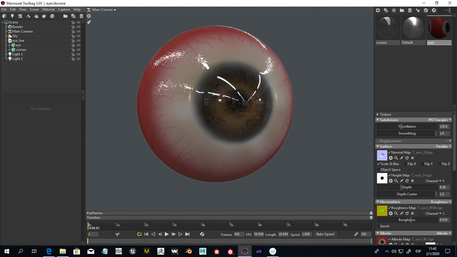Screen dimensions: 457x257
Task: Add a new light to the scene
Action: pyautogui.click(x=12, y=16)
